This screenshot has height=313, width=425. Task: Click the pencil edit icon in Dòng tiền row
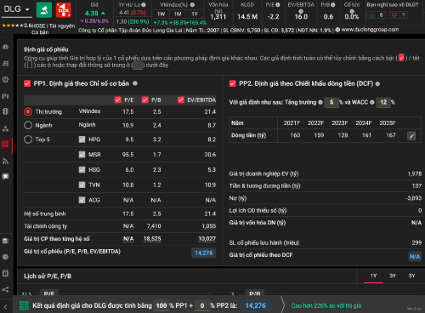point(411,136)
